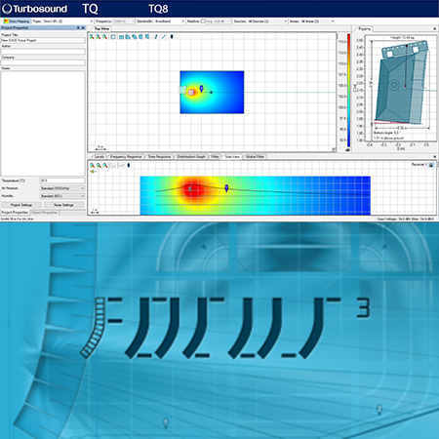Click the receiver marker icon in Top View toolbar

[172, 37]
